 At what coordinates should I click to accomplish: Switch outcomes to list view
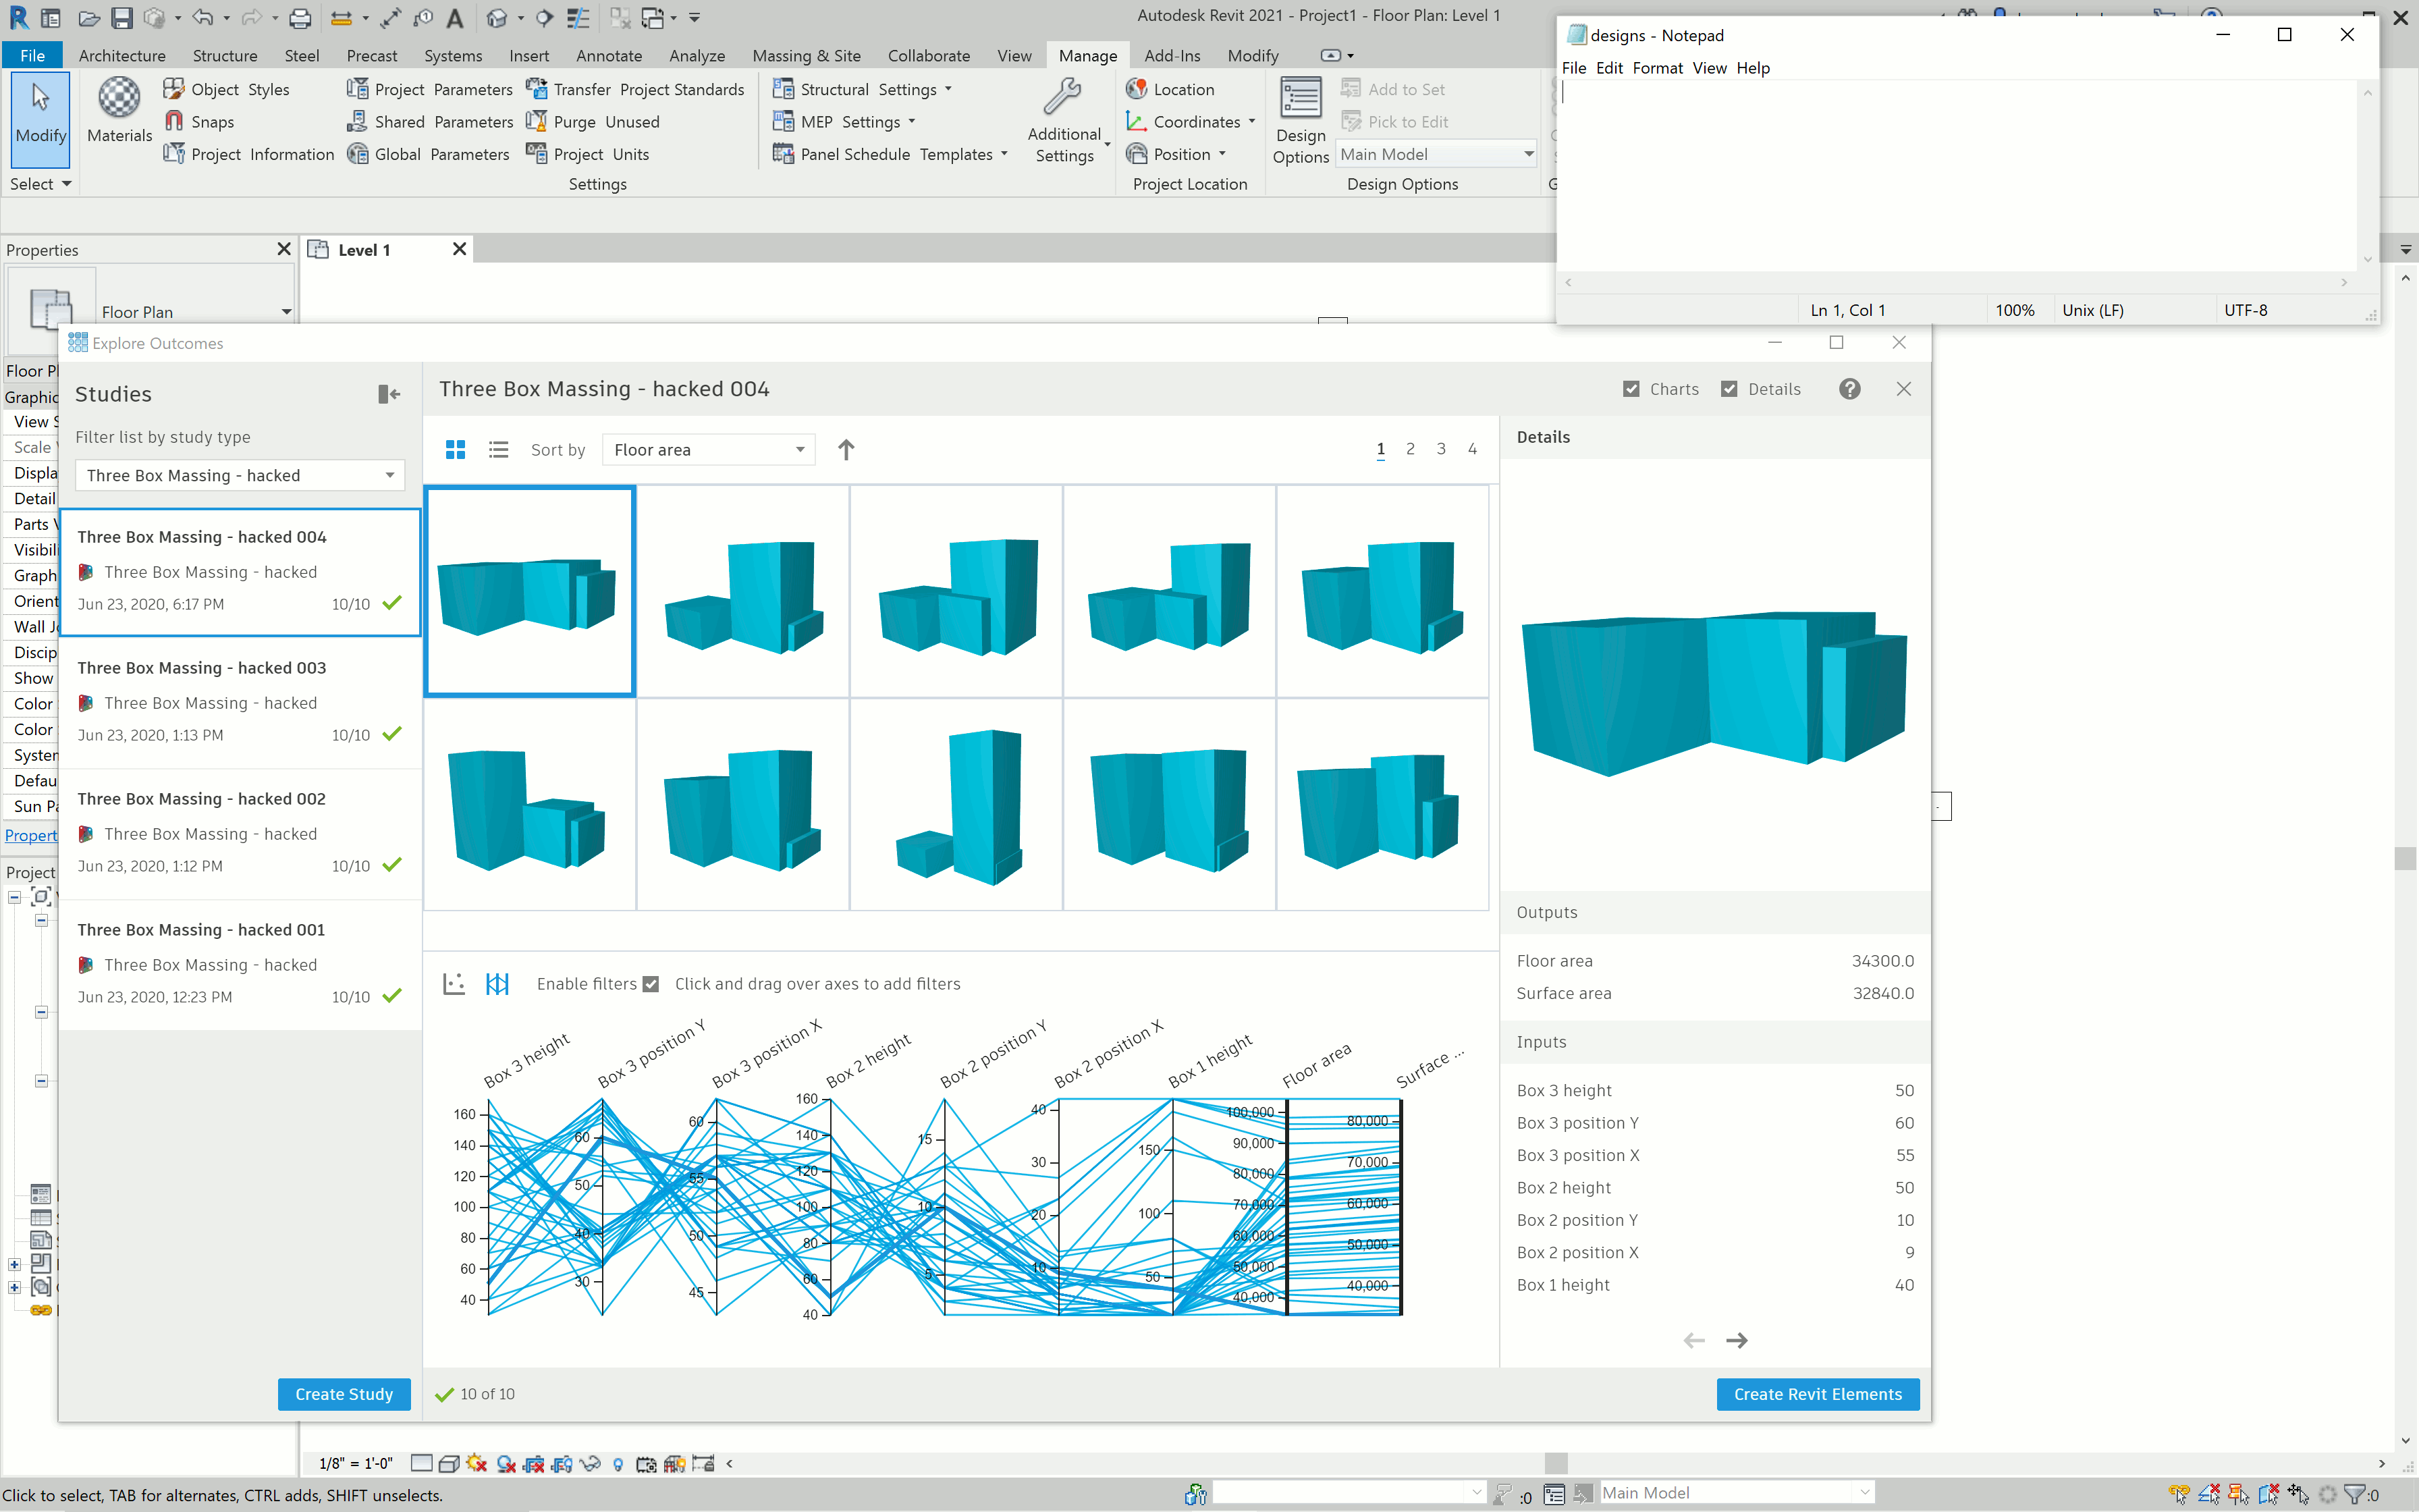click(499, 450)
